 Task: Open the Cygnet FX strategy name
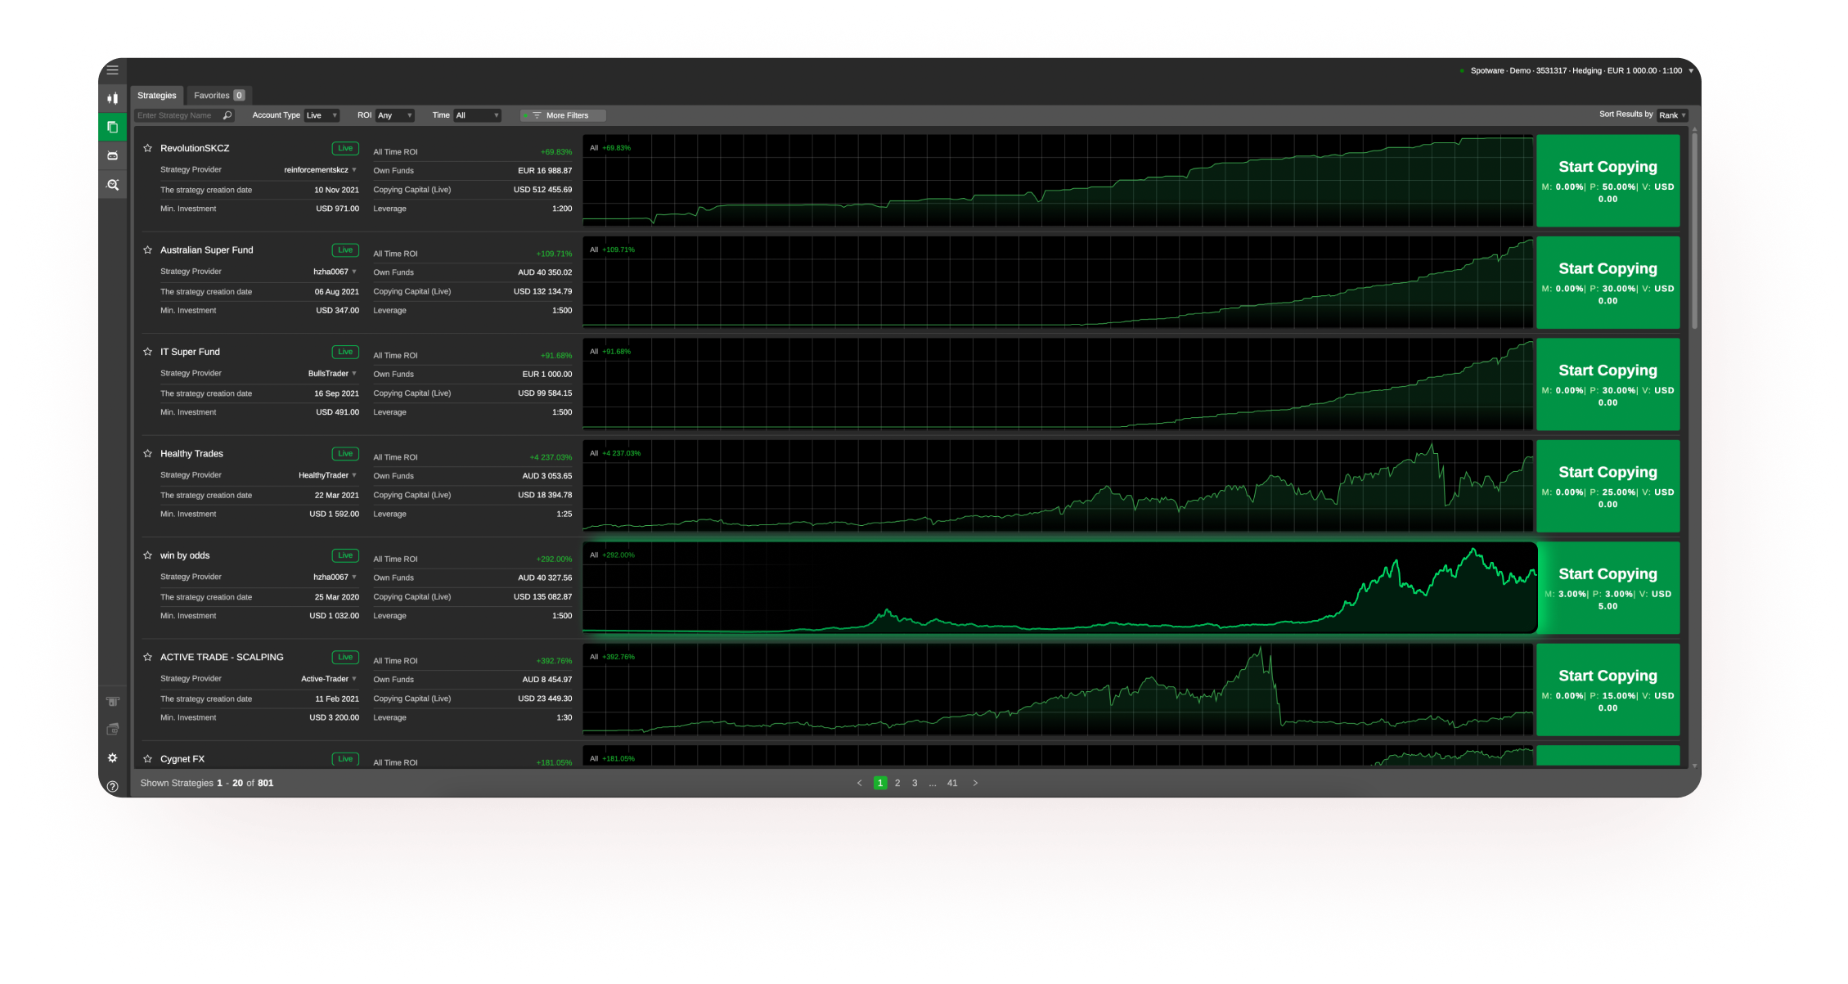coord(182,759)
